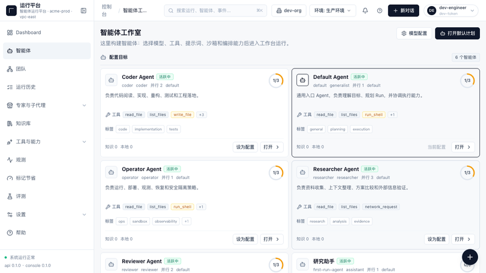Expand 工具与能力 chevron
This screenshot has height=273, width=486.
point(84,142)
